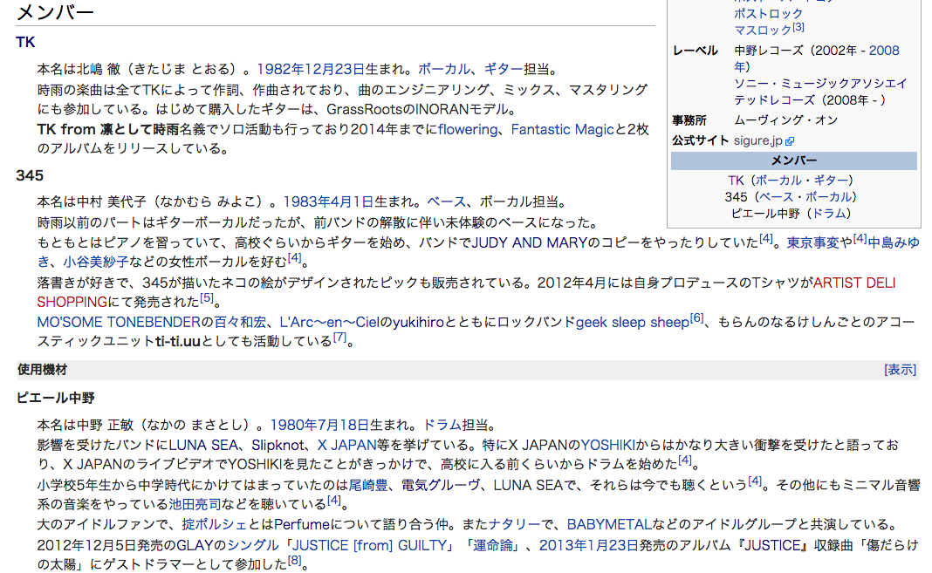Click external link icon beside sigure.jp

[x=790, y=141]
